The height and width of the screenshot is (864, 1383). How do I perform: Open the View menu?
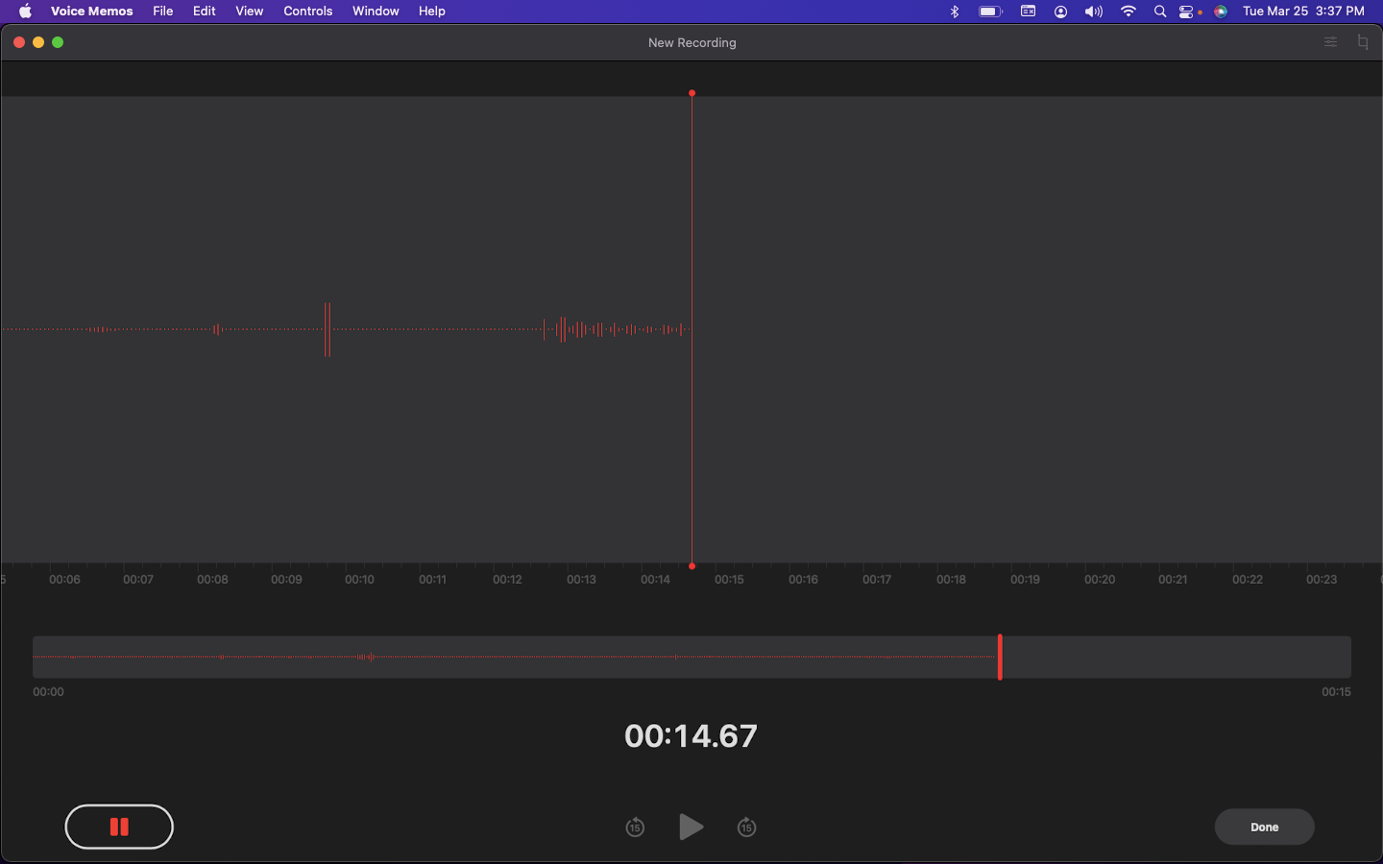click(250, 12)
